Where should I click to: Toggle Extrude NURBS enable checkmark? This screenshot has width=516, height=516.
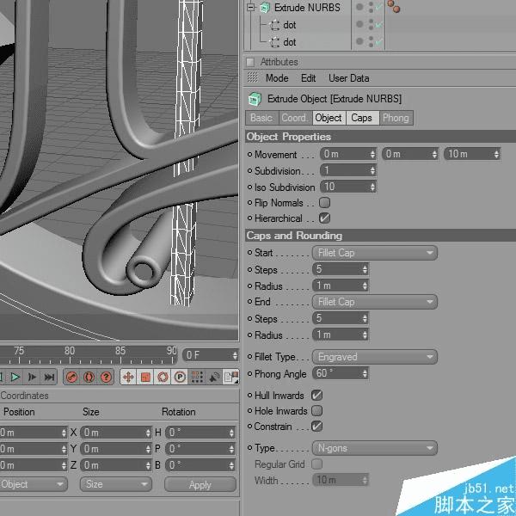point(379,7)
